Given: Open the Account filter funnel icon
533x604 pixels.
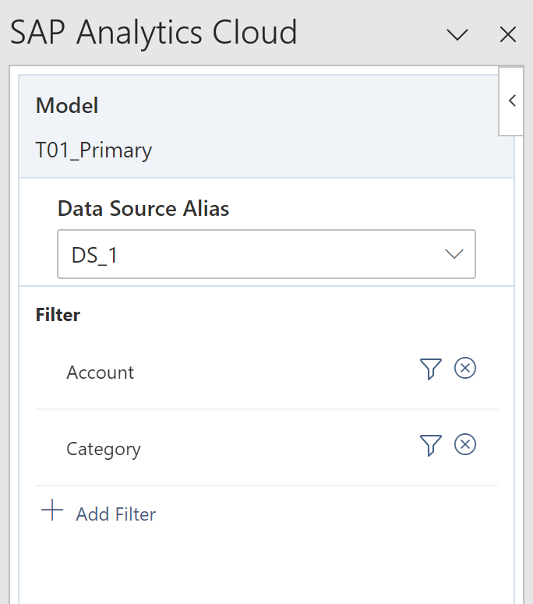Looking at the screenshot, I should pos(431,369).
